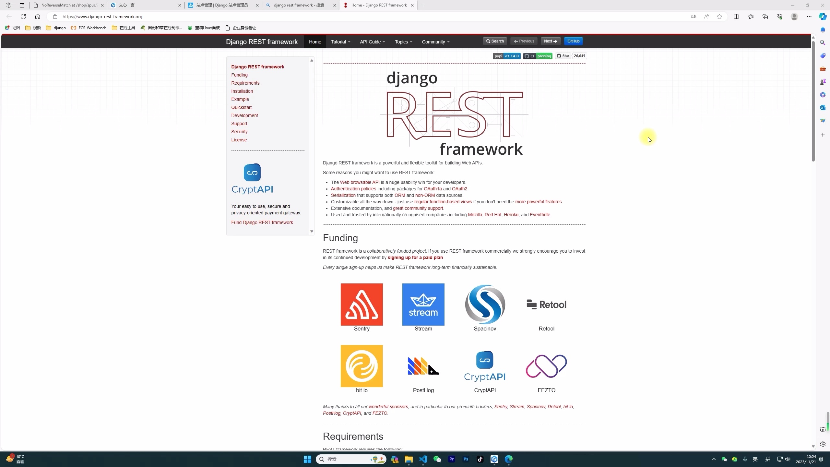Expand the Tutorial dropdown
This screenshot has width=830, height=467.
tap(340, 42)
